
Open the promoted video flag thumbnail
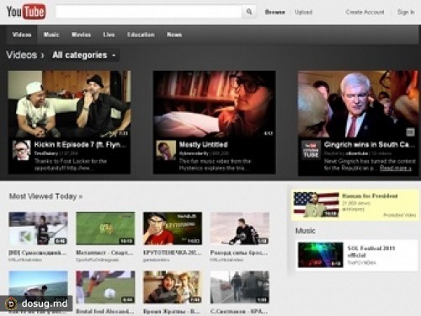point(316,205)
